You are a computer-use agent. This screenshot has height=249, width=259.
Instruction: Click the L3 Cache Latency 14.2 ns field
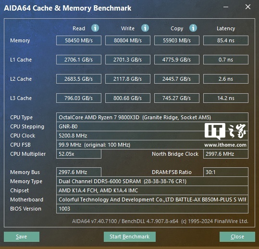coord(226,98)
